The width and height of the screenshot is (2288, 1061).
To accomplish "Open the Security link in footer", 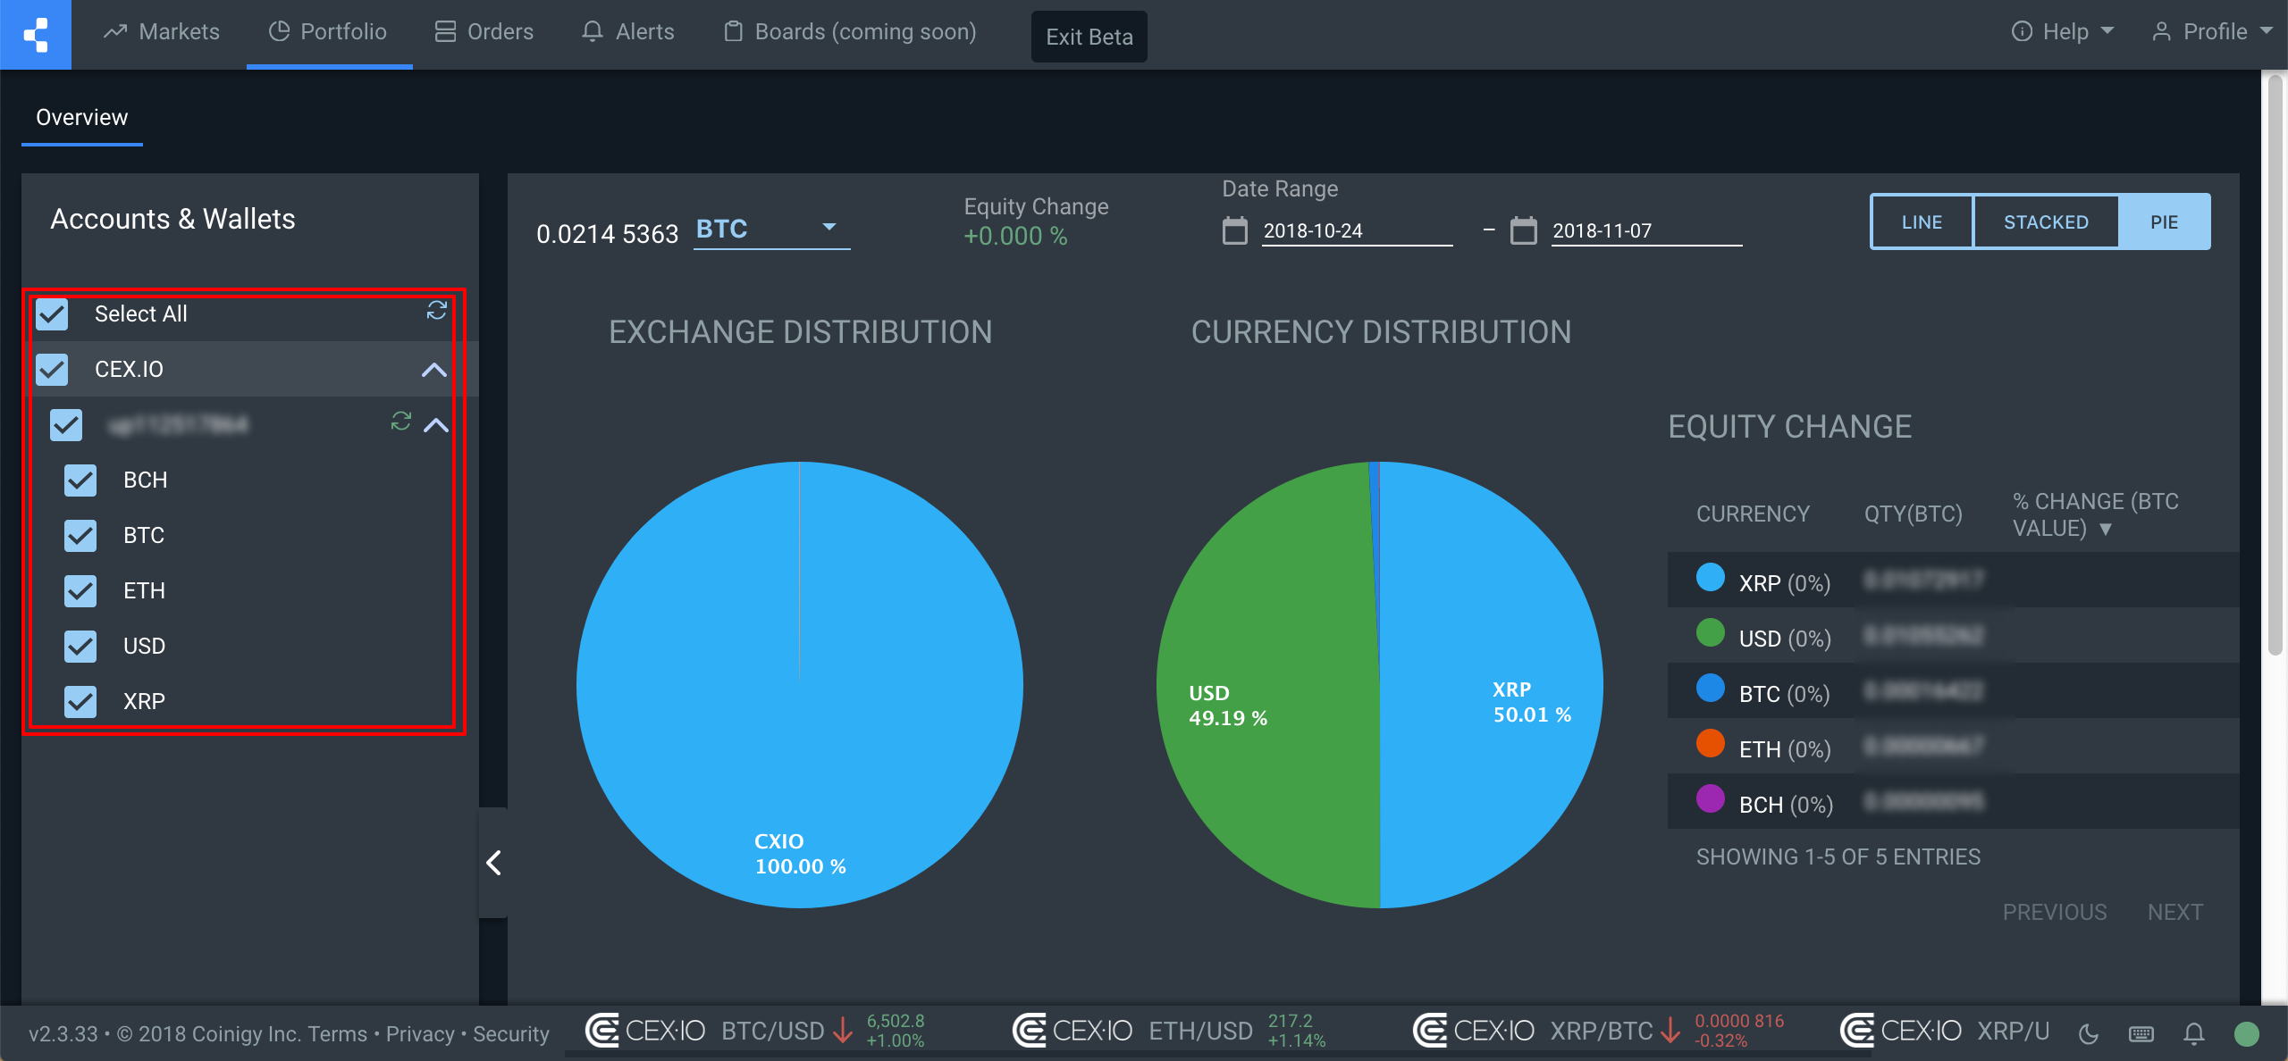I will (511, 1034).
